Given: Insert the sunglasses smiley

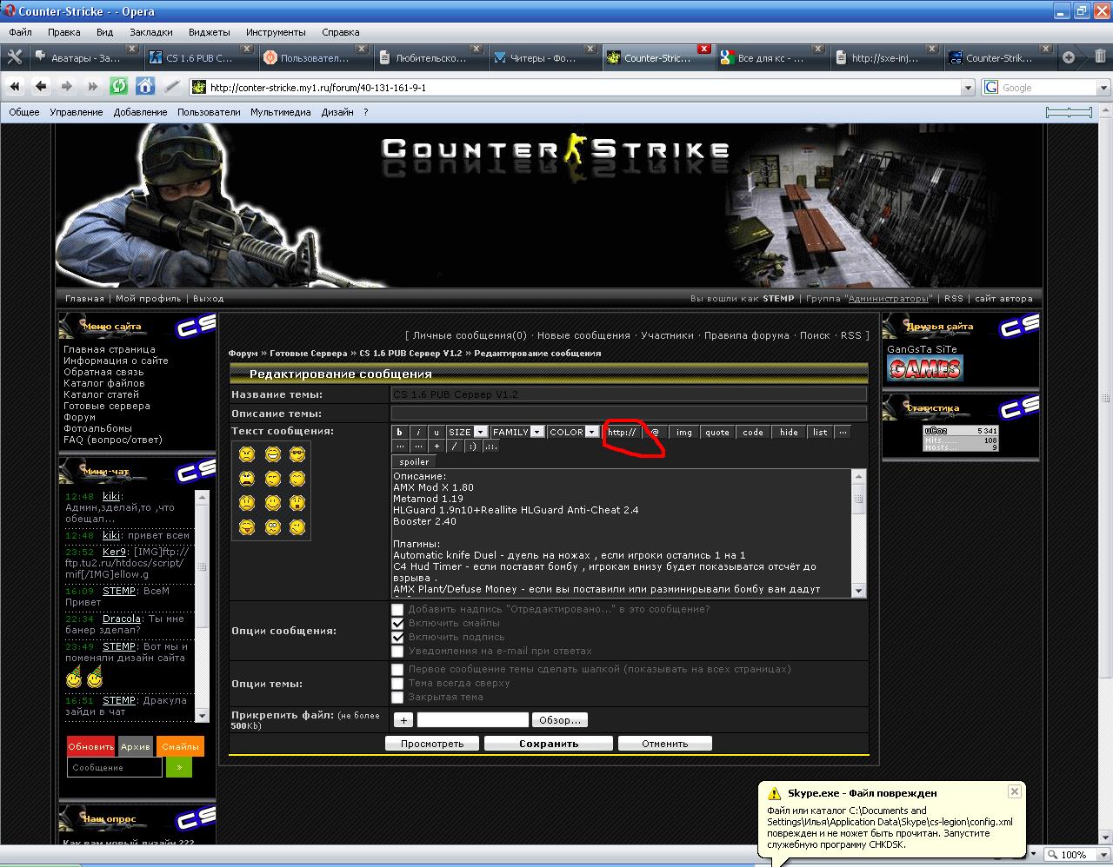Looking at the screenshot, I should tap(297, 454).
